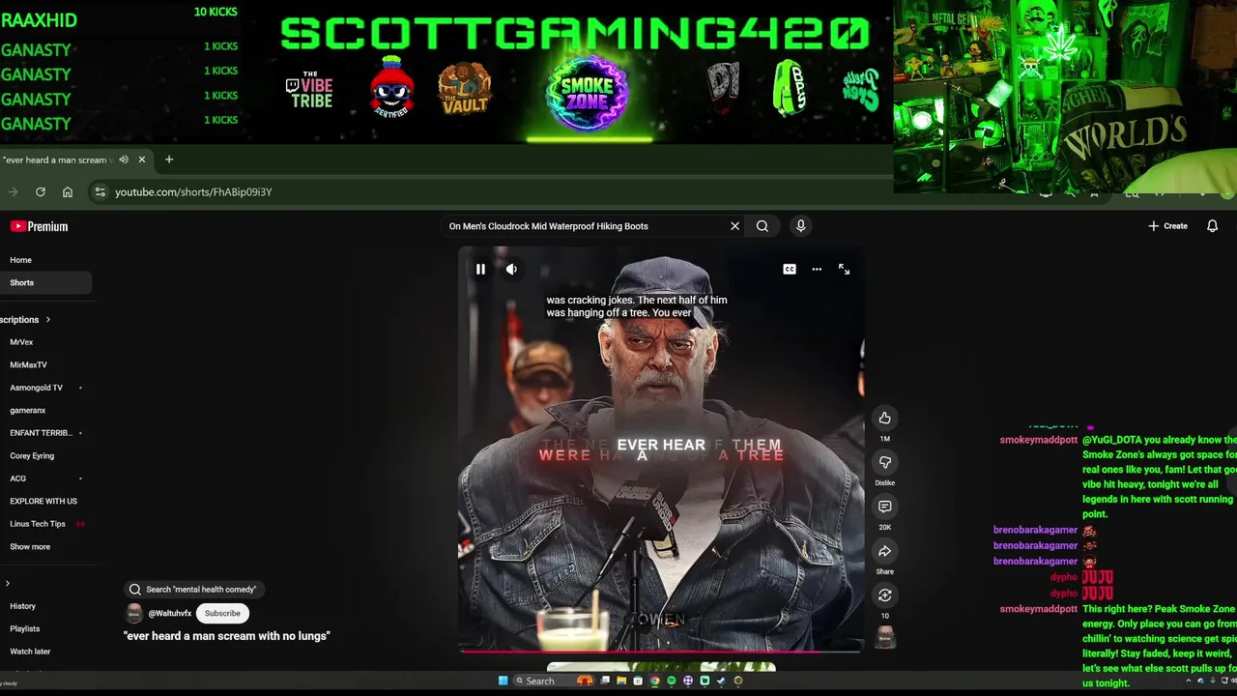Open Task View on the taskbar
The height and width of the screenshot is (696, 1237).
(605, 681)
